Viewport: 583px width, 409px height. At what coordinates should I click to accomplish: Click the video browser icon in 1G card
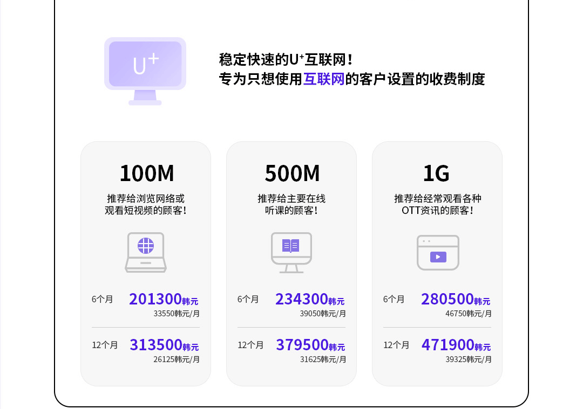coord(438,252)
